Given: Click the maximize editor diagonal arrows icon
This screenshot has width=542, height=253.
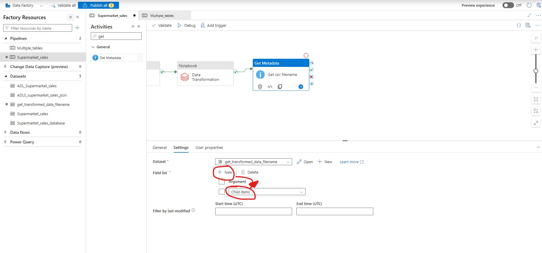Looking at the screenshot, I should (x=529, y=15).
